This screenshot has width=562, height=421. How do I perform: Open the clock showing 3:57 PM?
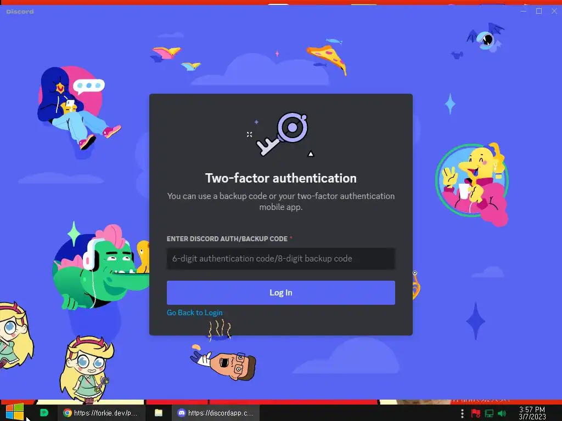532,413
